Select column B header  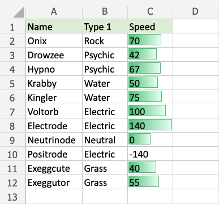coord(105,11)
